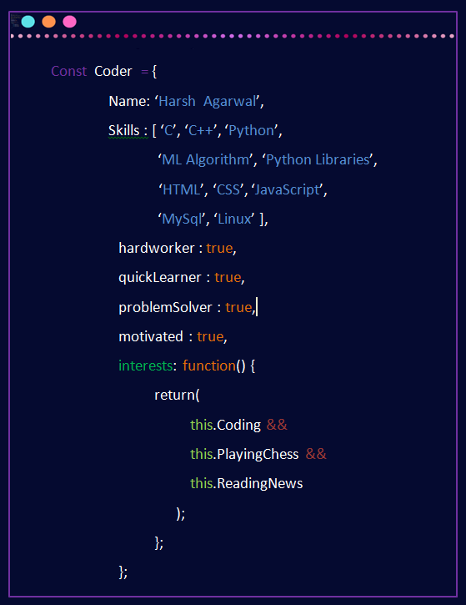Click the 'Coder' variable name
Viewport: 466px width, 605px height.
(x=113, y=72)
